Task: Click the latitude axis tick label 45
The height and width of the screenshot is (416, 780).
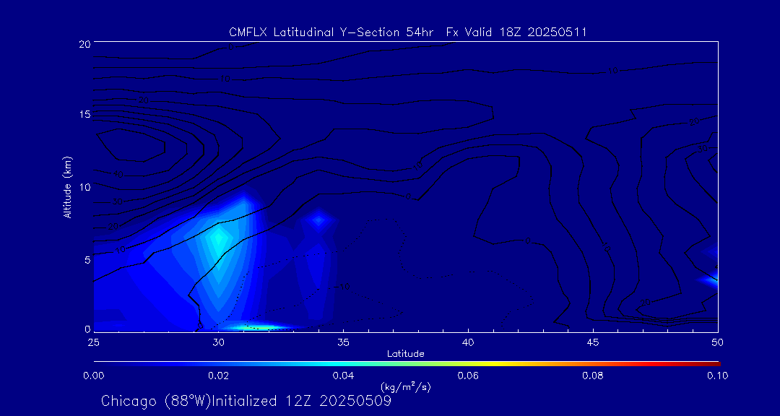Action: tap(593, 341)
